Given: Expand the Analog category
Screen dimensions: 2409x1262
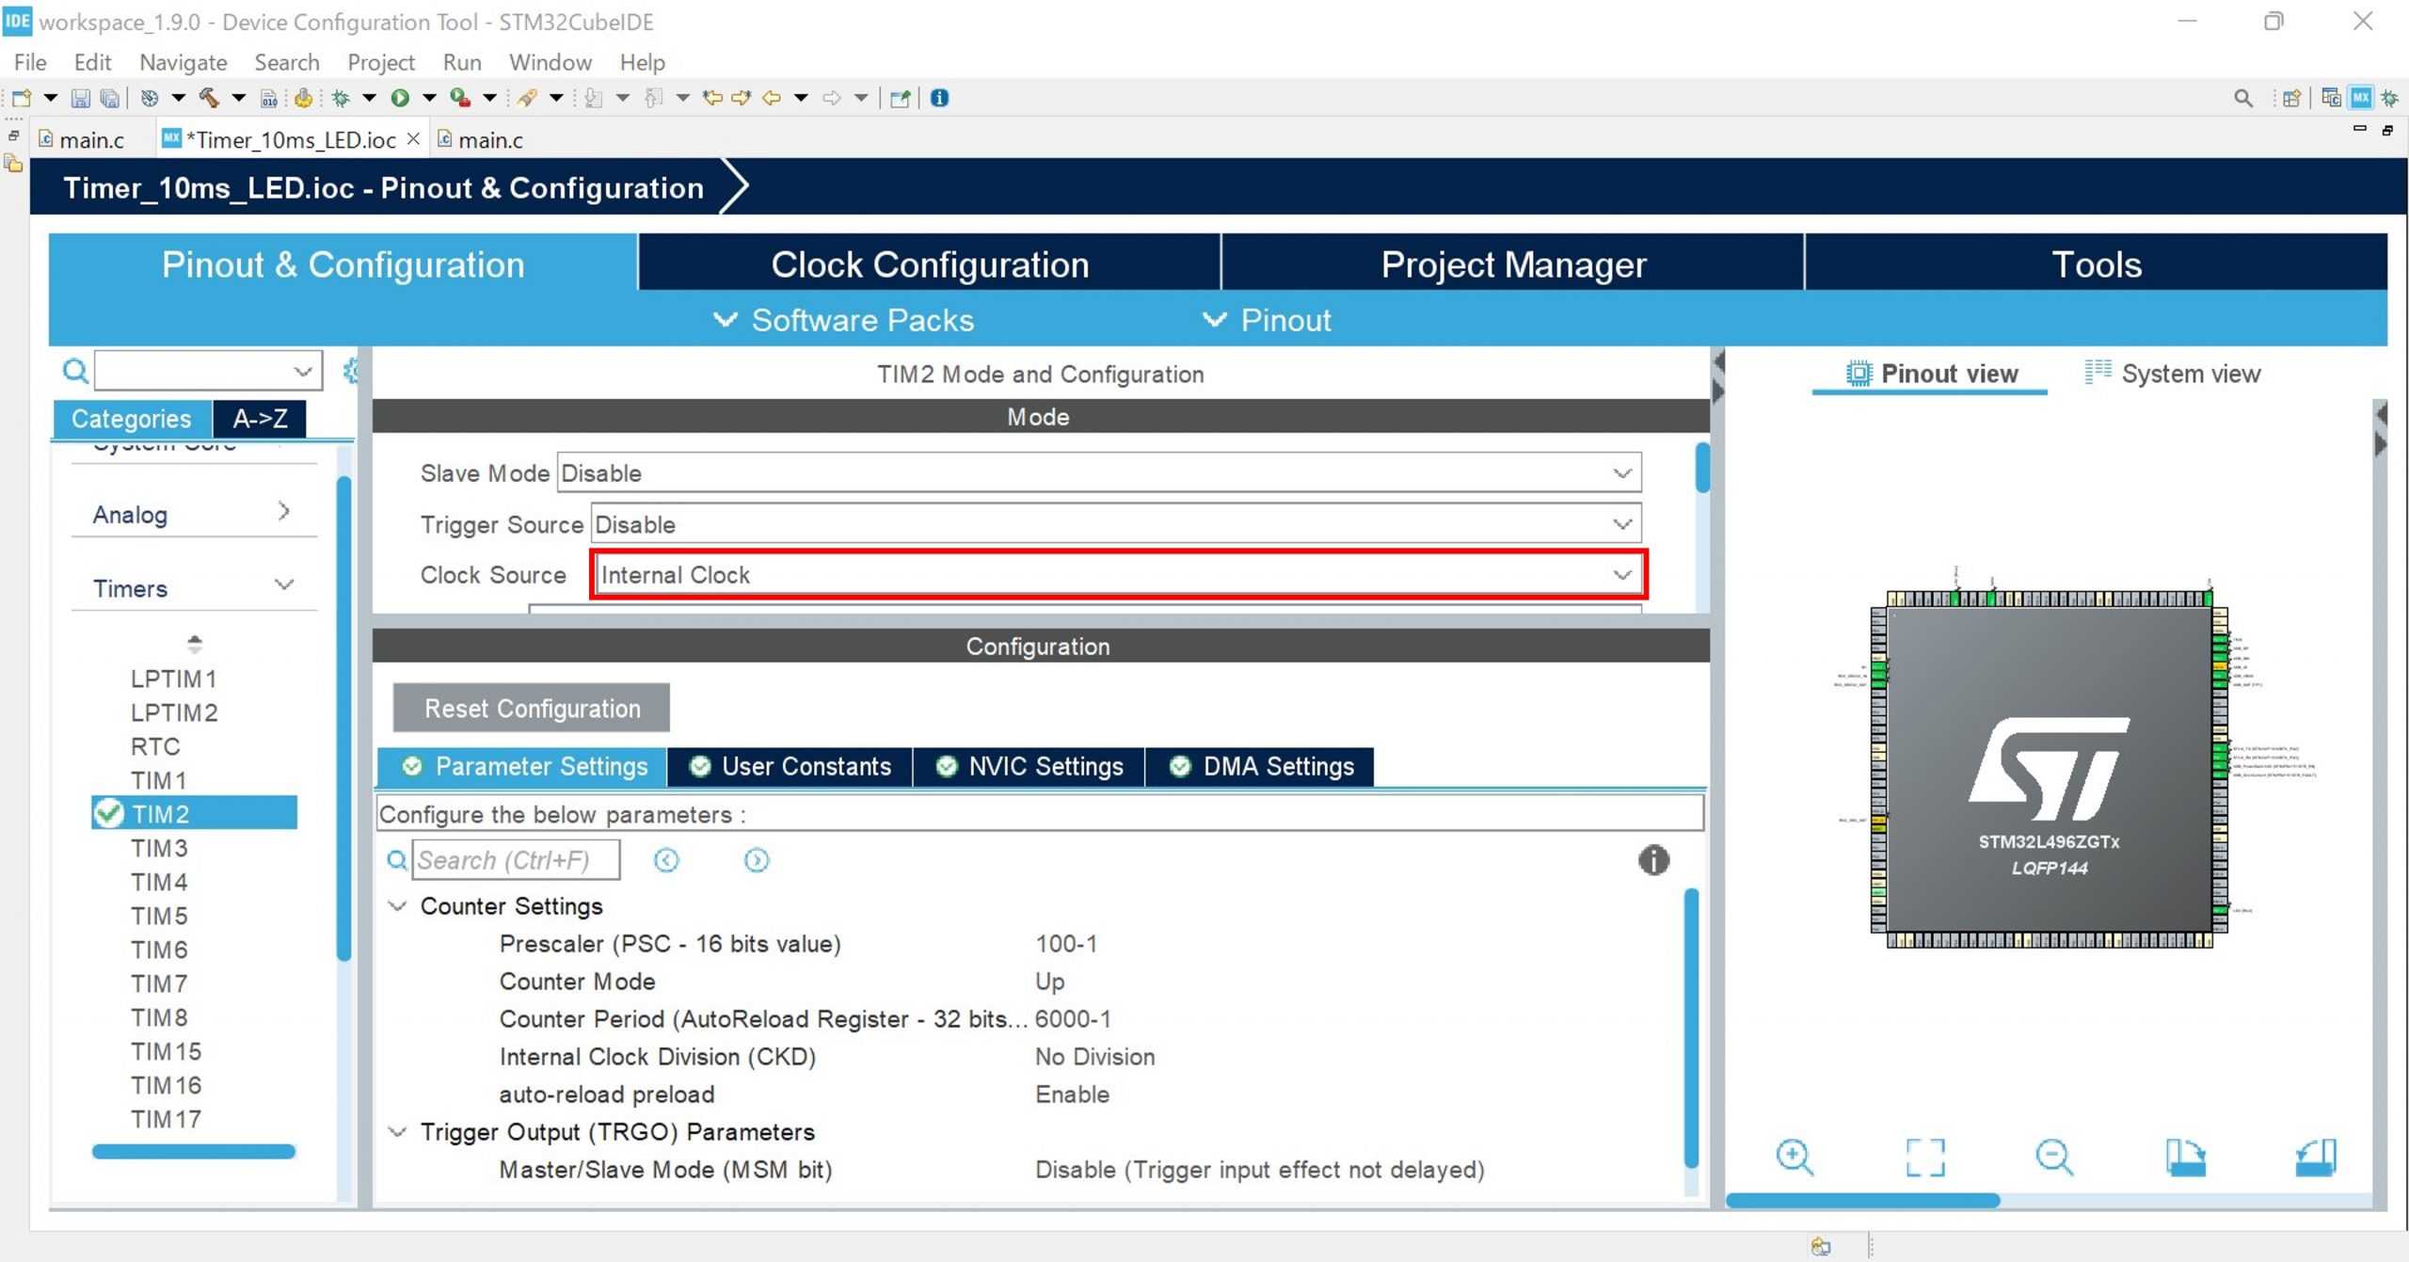Looking at the screenshot, I should pos(284,511).
